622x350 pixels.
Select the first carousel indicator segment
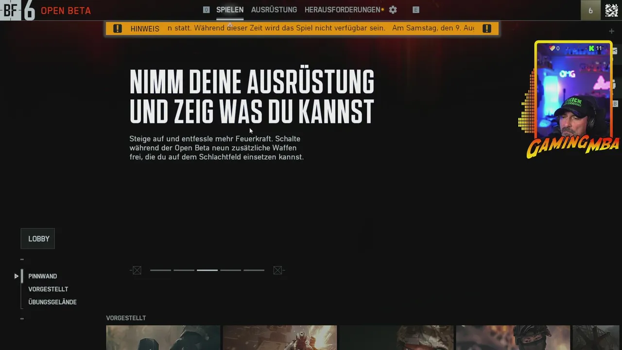(160, 270)
